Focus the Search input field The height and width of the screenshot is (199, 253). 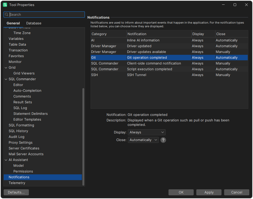tap(44, 14)
